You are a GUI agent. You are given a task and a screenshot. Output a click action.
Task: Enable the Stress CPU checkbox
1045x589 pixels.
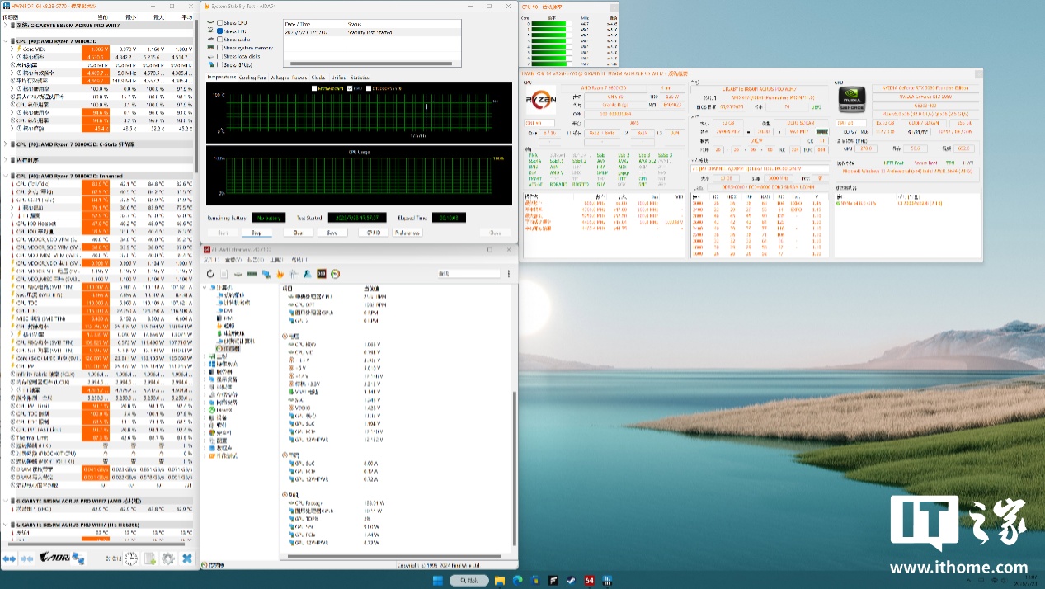pyautogui.click(x=219, y=23)
